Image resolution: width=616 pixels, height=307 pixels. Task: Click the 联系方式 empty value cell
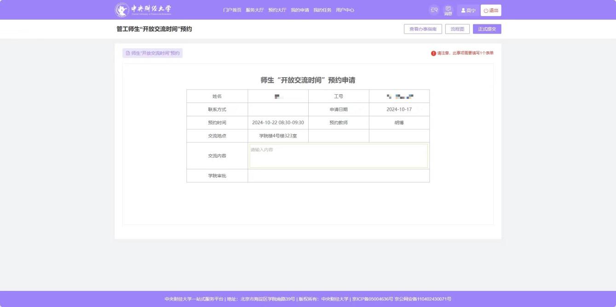(278, 110)
